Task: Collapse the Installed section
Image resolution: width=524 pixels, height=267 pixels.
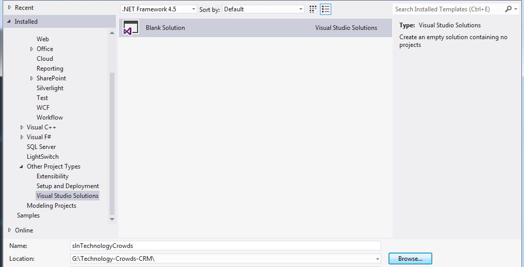Action: pyautogui.click(x=9, y=21)
